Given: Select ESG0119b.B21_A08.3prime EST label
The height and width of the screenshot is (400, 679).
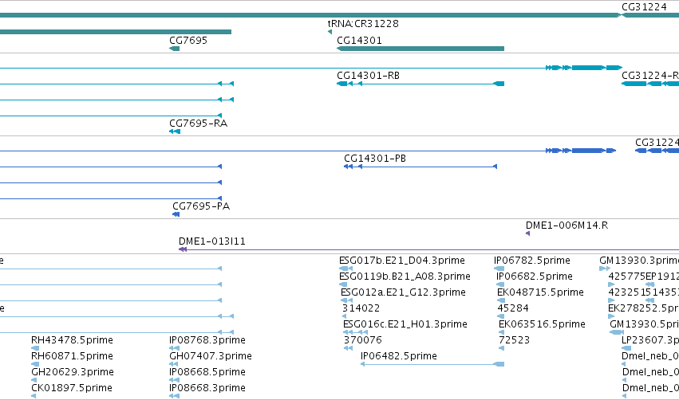Looking at the screenshot, I should (405, 276).
